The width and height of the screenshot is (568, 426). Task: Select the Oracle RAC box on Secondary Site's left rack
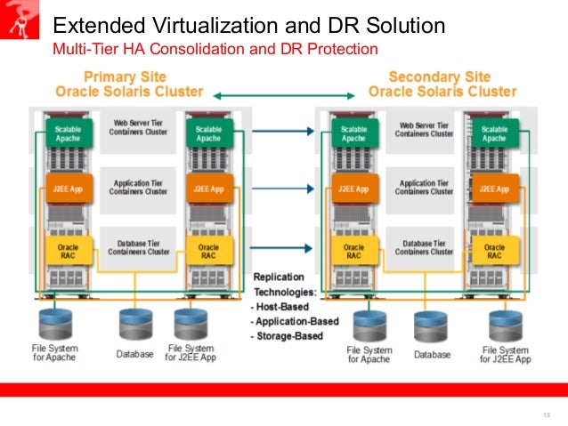(354, 251)
